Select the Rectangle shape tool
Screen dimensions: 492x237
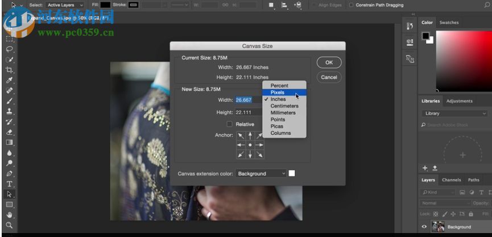click(x=10, y=205)
